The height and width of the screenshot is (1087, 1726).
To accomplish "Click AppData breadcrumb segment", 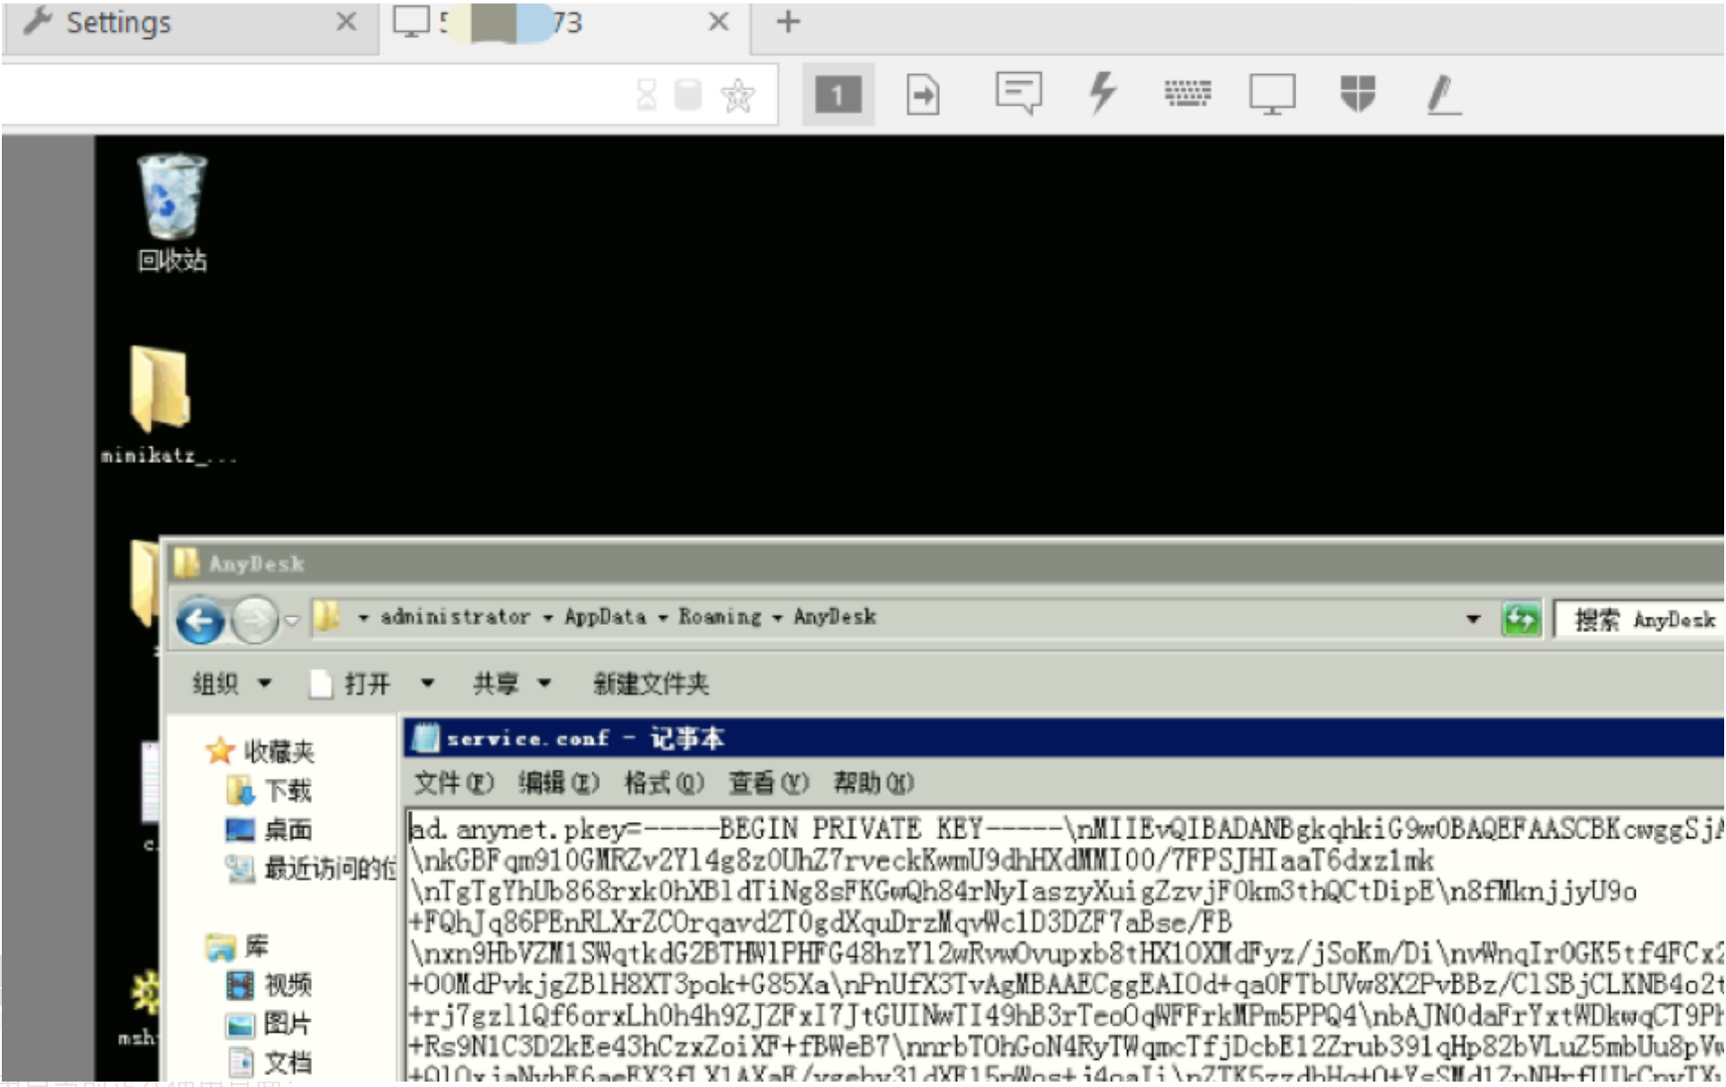I will click(x=605, y=617).
